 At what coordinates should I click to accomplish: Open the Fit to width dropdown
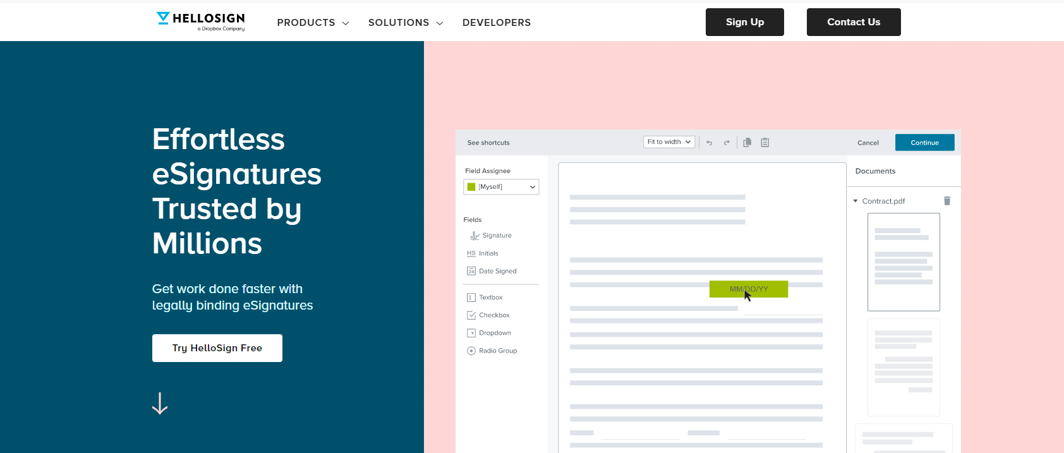pyautogui.click(x=669, y=142)
